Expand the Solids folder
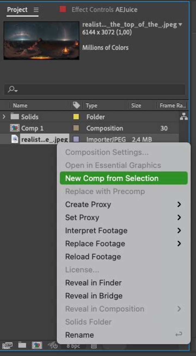 [x=4, y=116]
